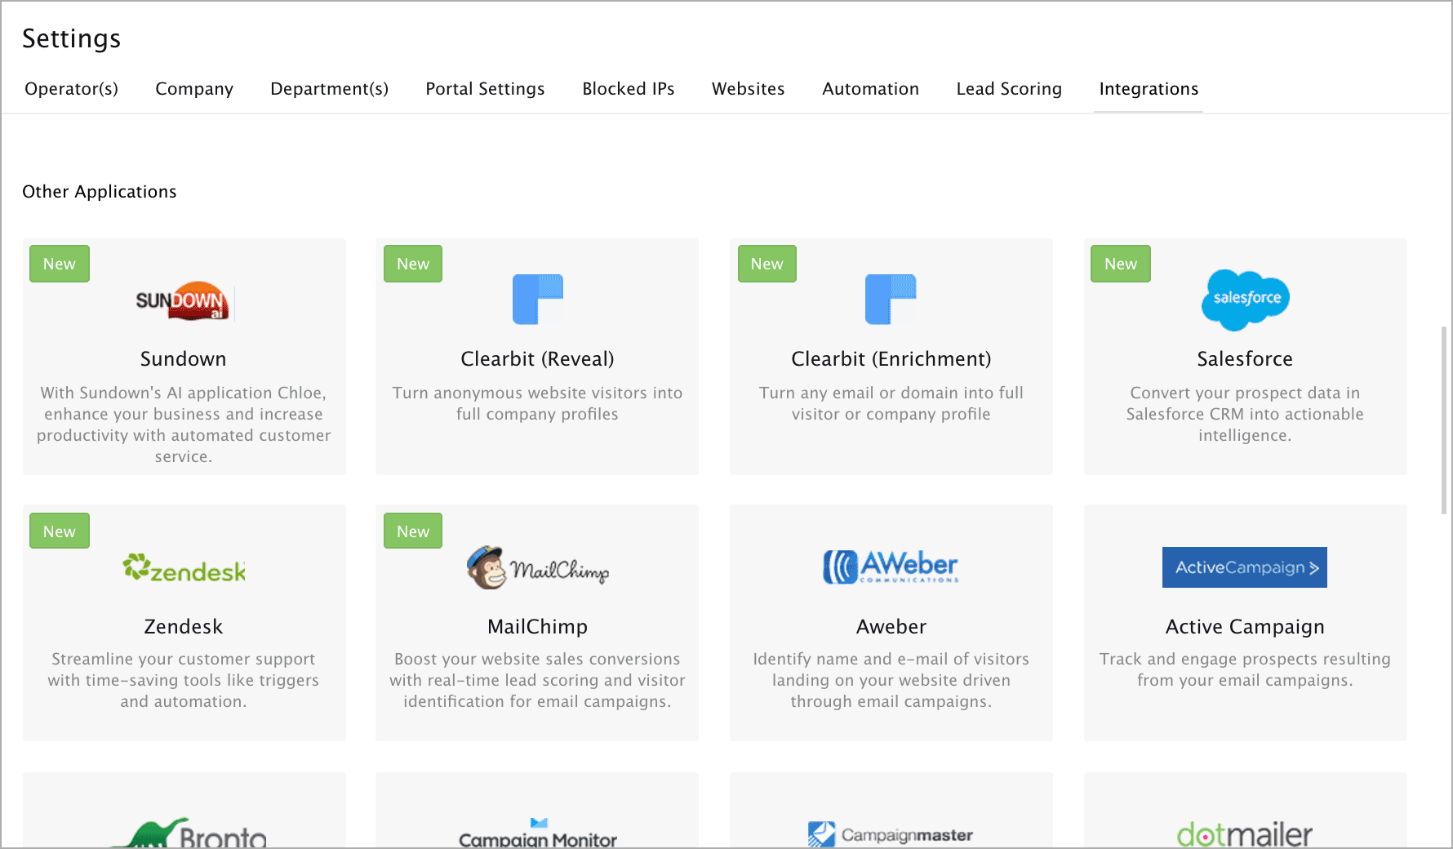This screenshot has width=1453, height=849.
Task: Switch to the Company tab
Action: (194, 89)
